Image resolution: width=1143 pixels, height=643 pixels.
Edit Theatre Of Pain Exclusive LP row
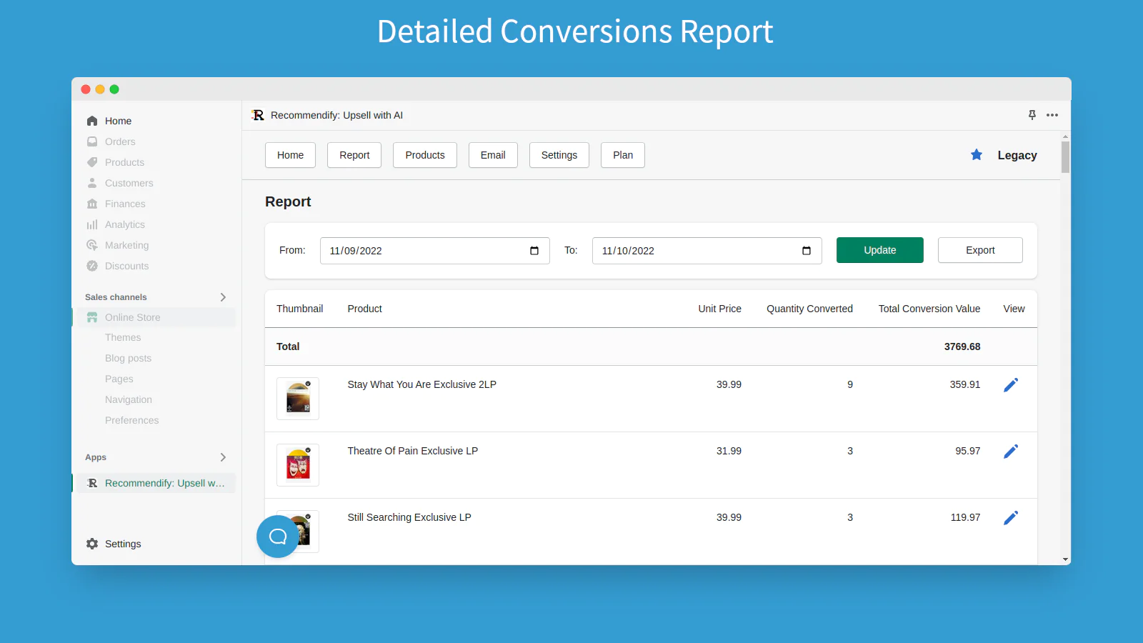click(1010, 452)
